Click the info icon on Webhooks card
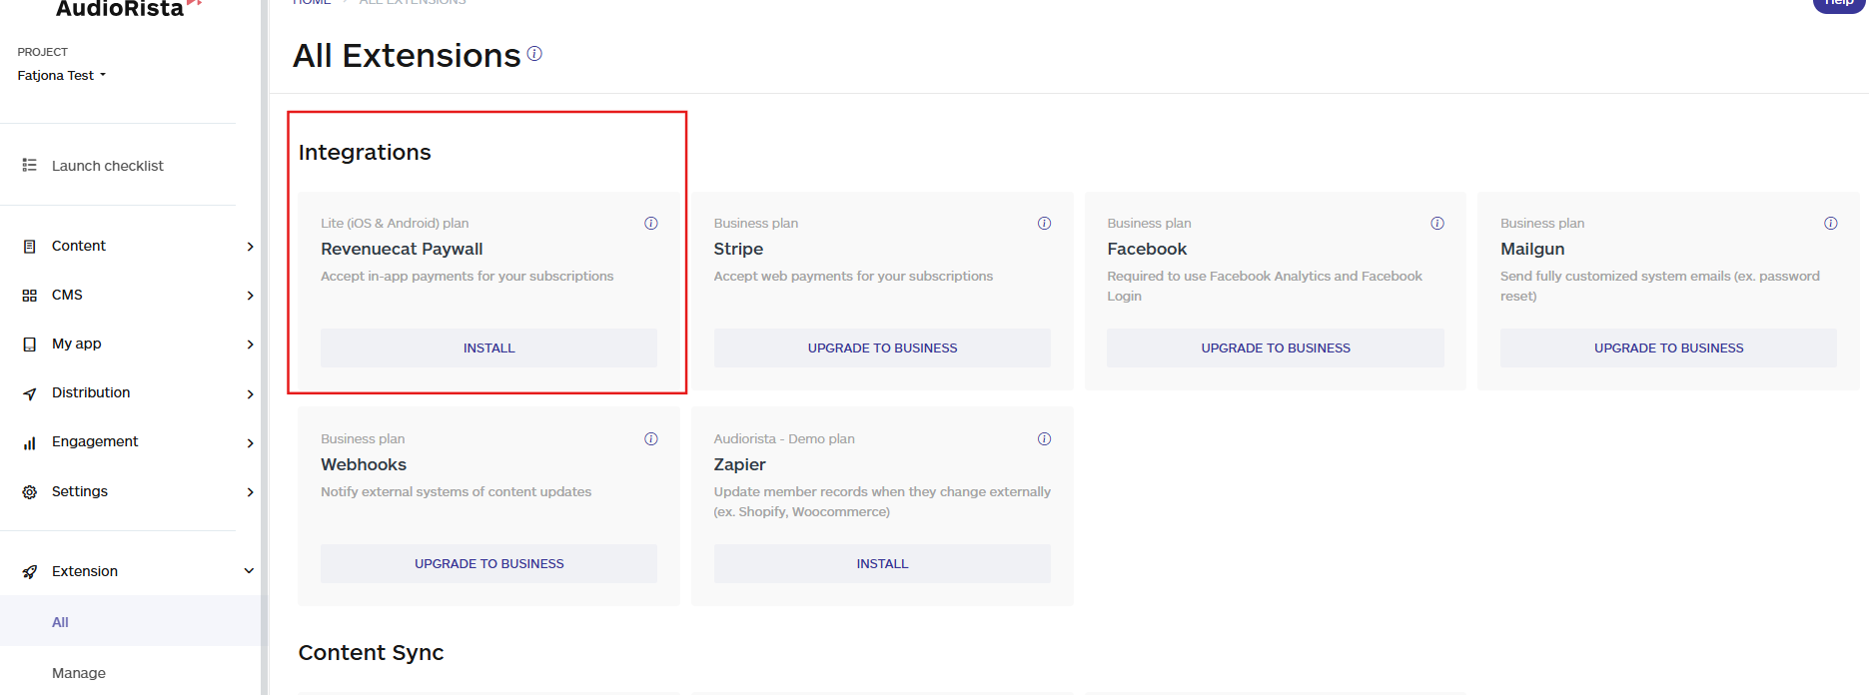 point(650,439)
